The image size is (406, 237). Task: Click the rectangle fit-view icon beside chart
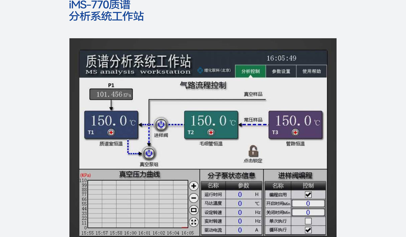click(x=194, y=210)
